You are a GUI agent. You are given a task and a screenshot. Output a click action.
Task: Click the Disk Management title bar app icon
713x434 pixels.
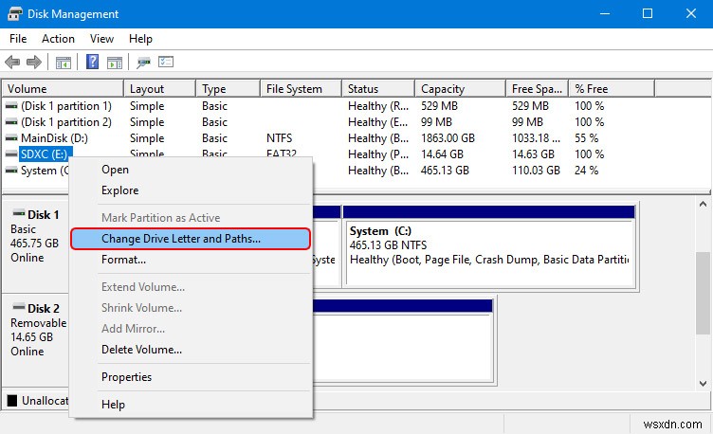15,14
